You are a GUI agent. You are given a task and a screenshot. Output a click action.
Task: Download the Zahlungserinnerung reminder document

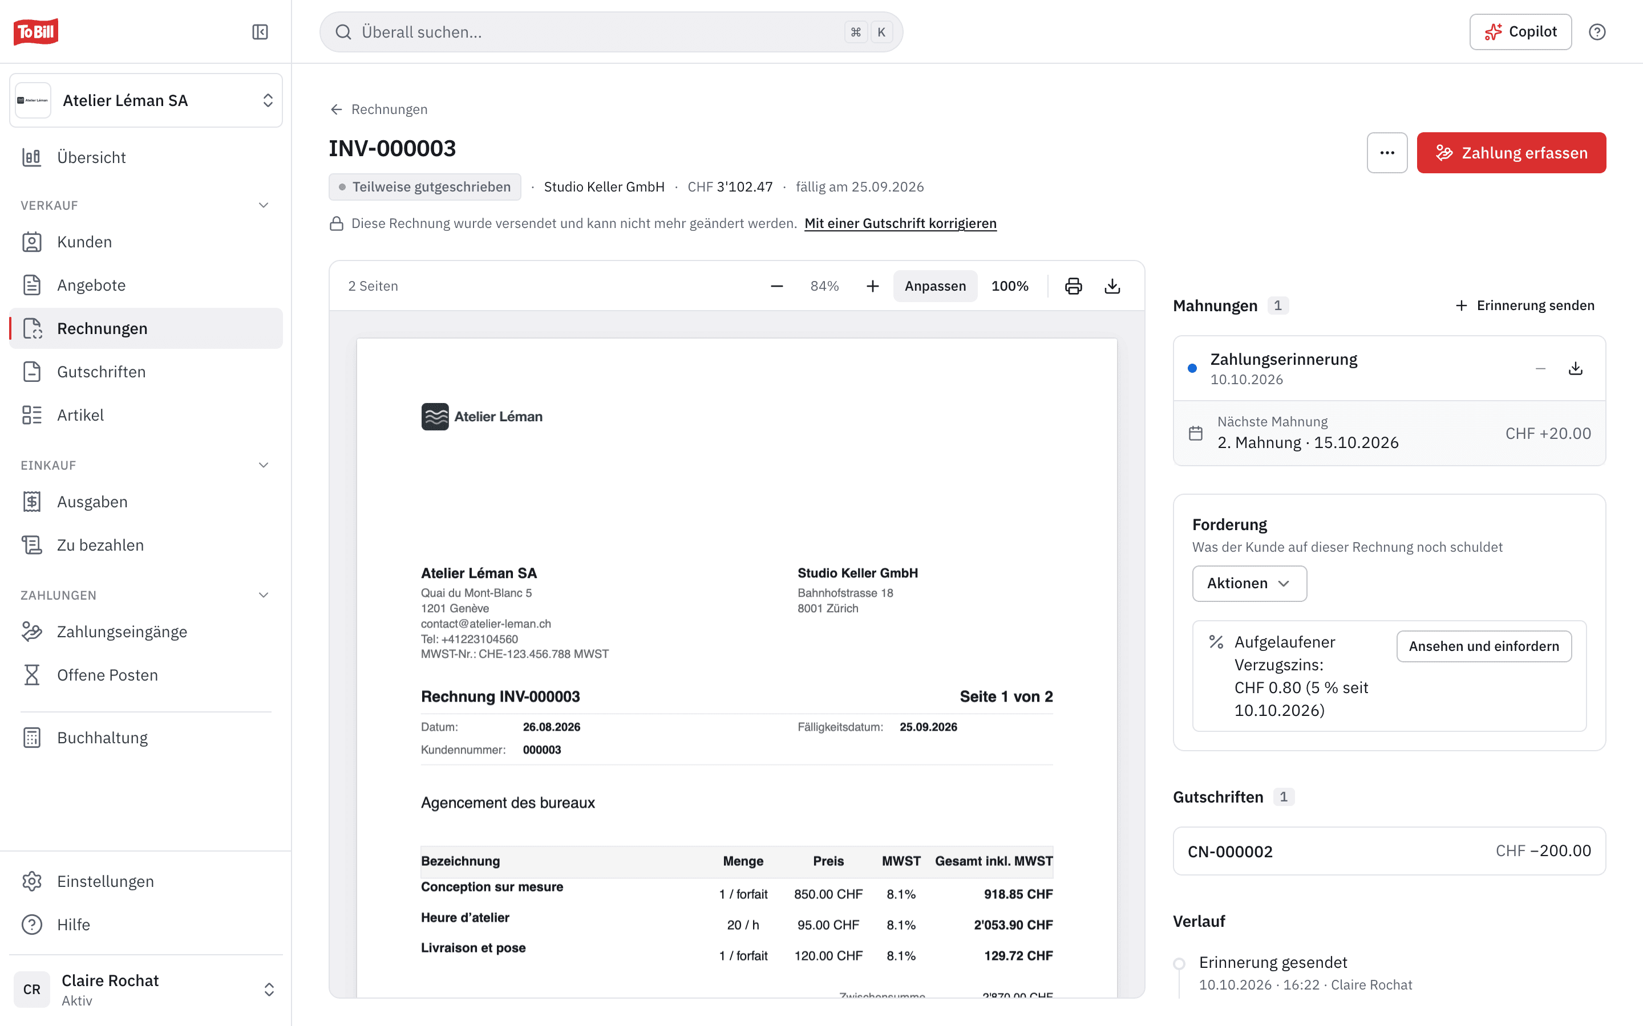pyautogui.click(x=1576, y=368)
